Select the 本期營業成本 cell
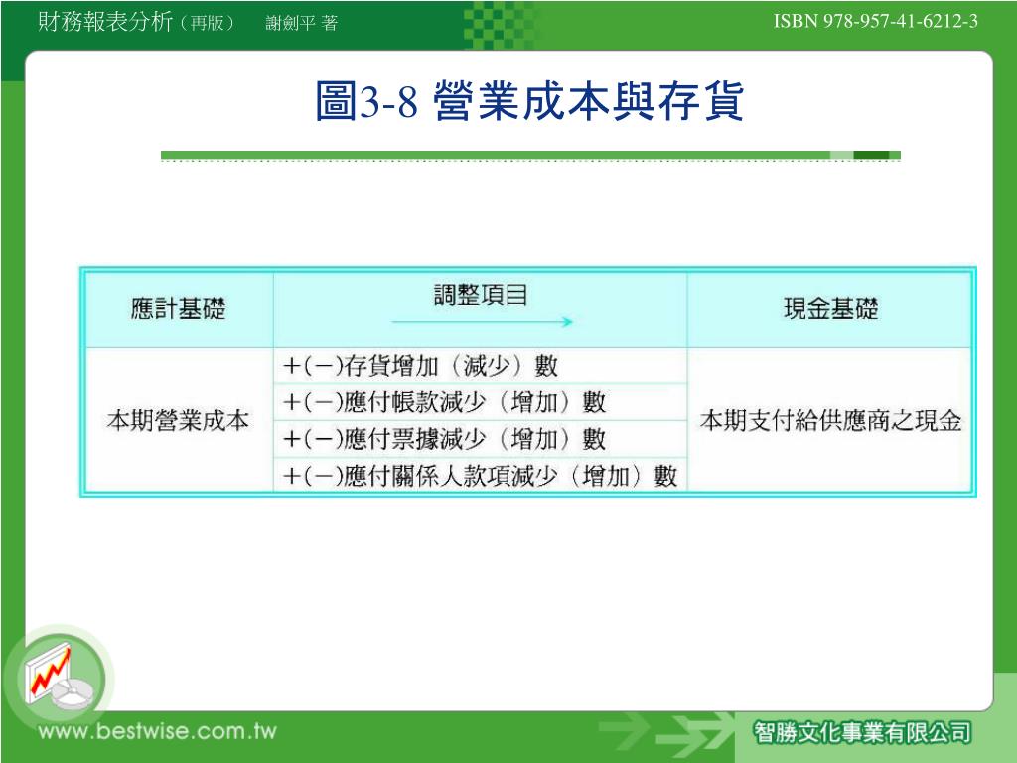 (179, 420)
